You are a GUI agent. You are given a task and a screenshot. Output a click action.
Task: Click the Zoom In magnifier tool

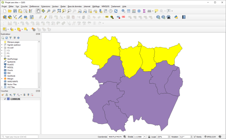tap(48, 11)
